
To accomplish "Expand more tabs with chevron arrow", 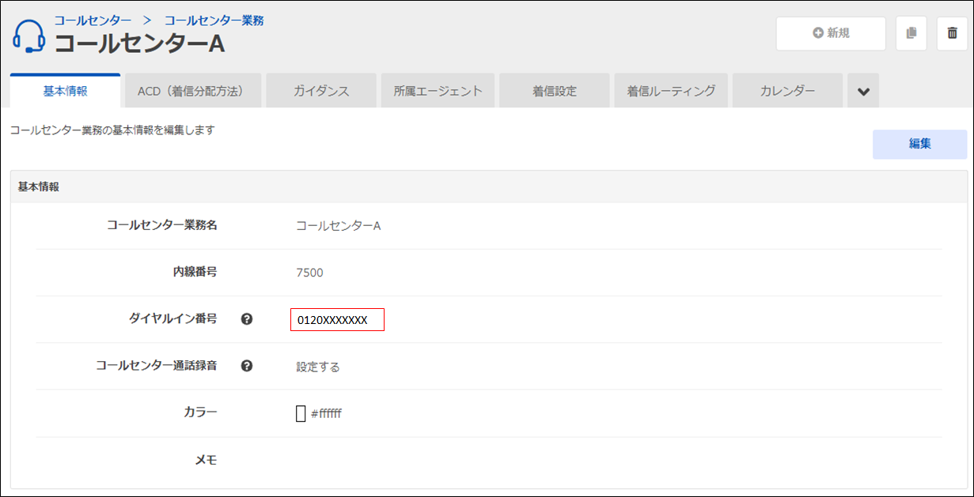I will [x=863, y=92].
